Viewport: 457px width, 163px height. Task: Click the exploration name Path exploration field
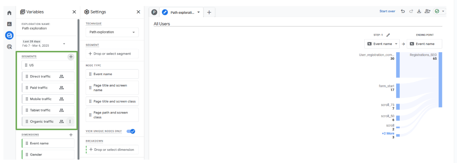point(34,28)
